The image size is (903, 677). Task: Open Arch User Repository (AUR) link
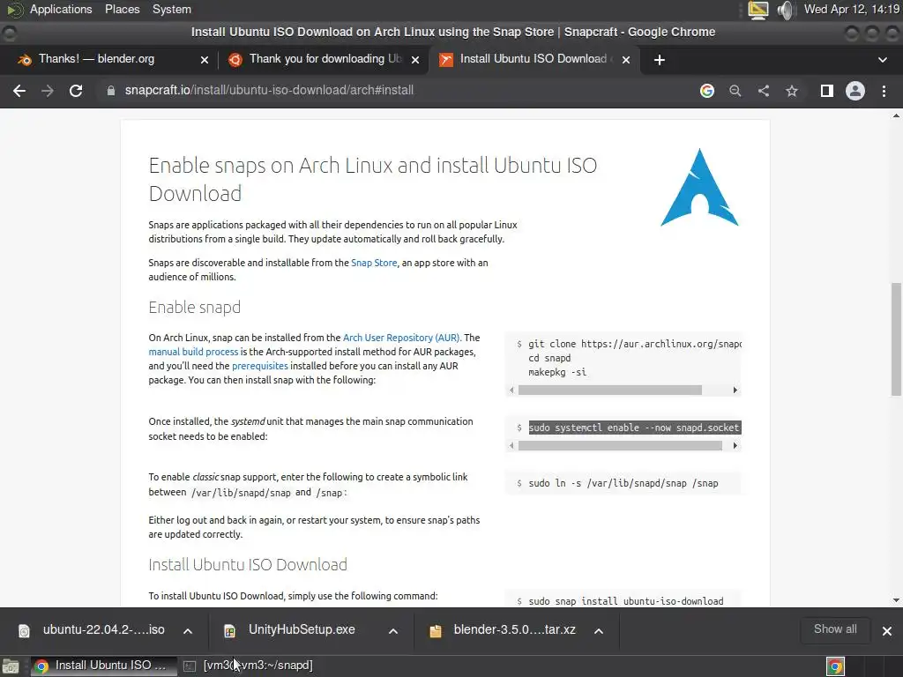[401, 338]
